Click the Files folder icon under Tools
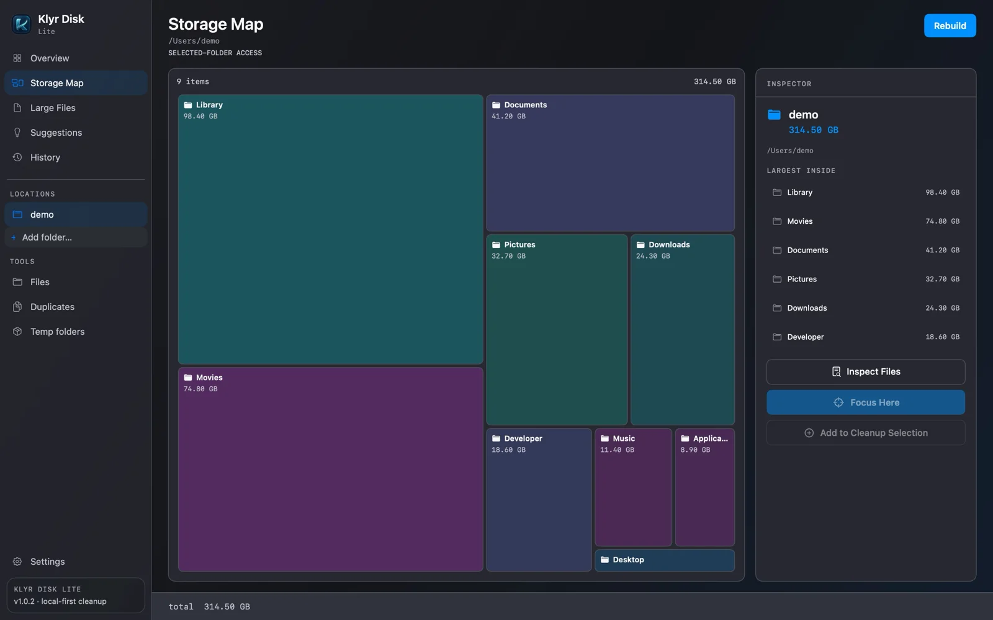This screenshot has width=993, height=620. pyautogui.click(x=17, y=282)
